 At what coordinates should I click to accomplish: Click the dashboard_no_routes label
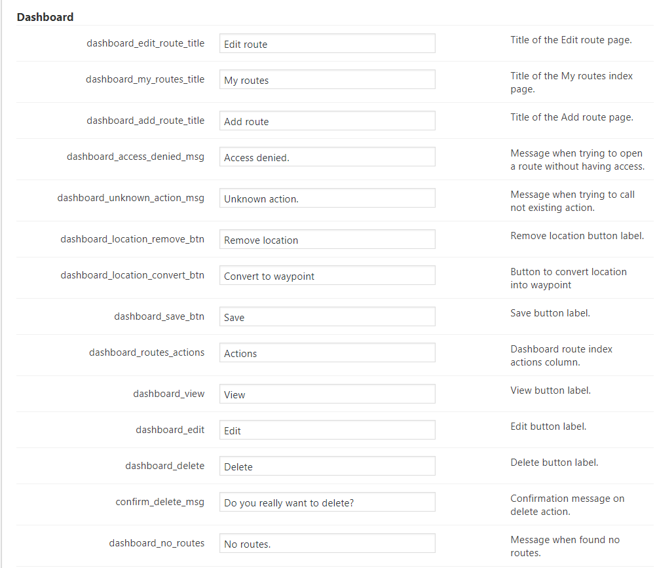pyautogui.click(x=157, y=542)
